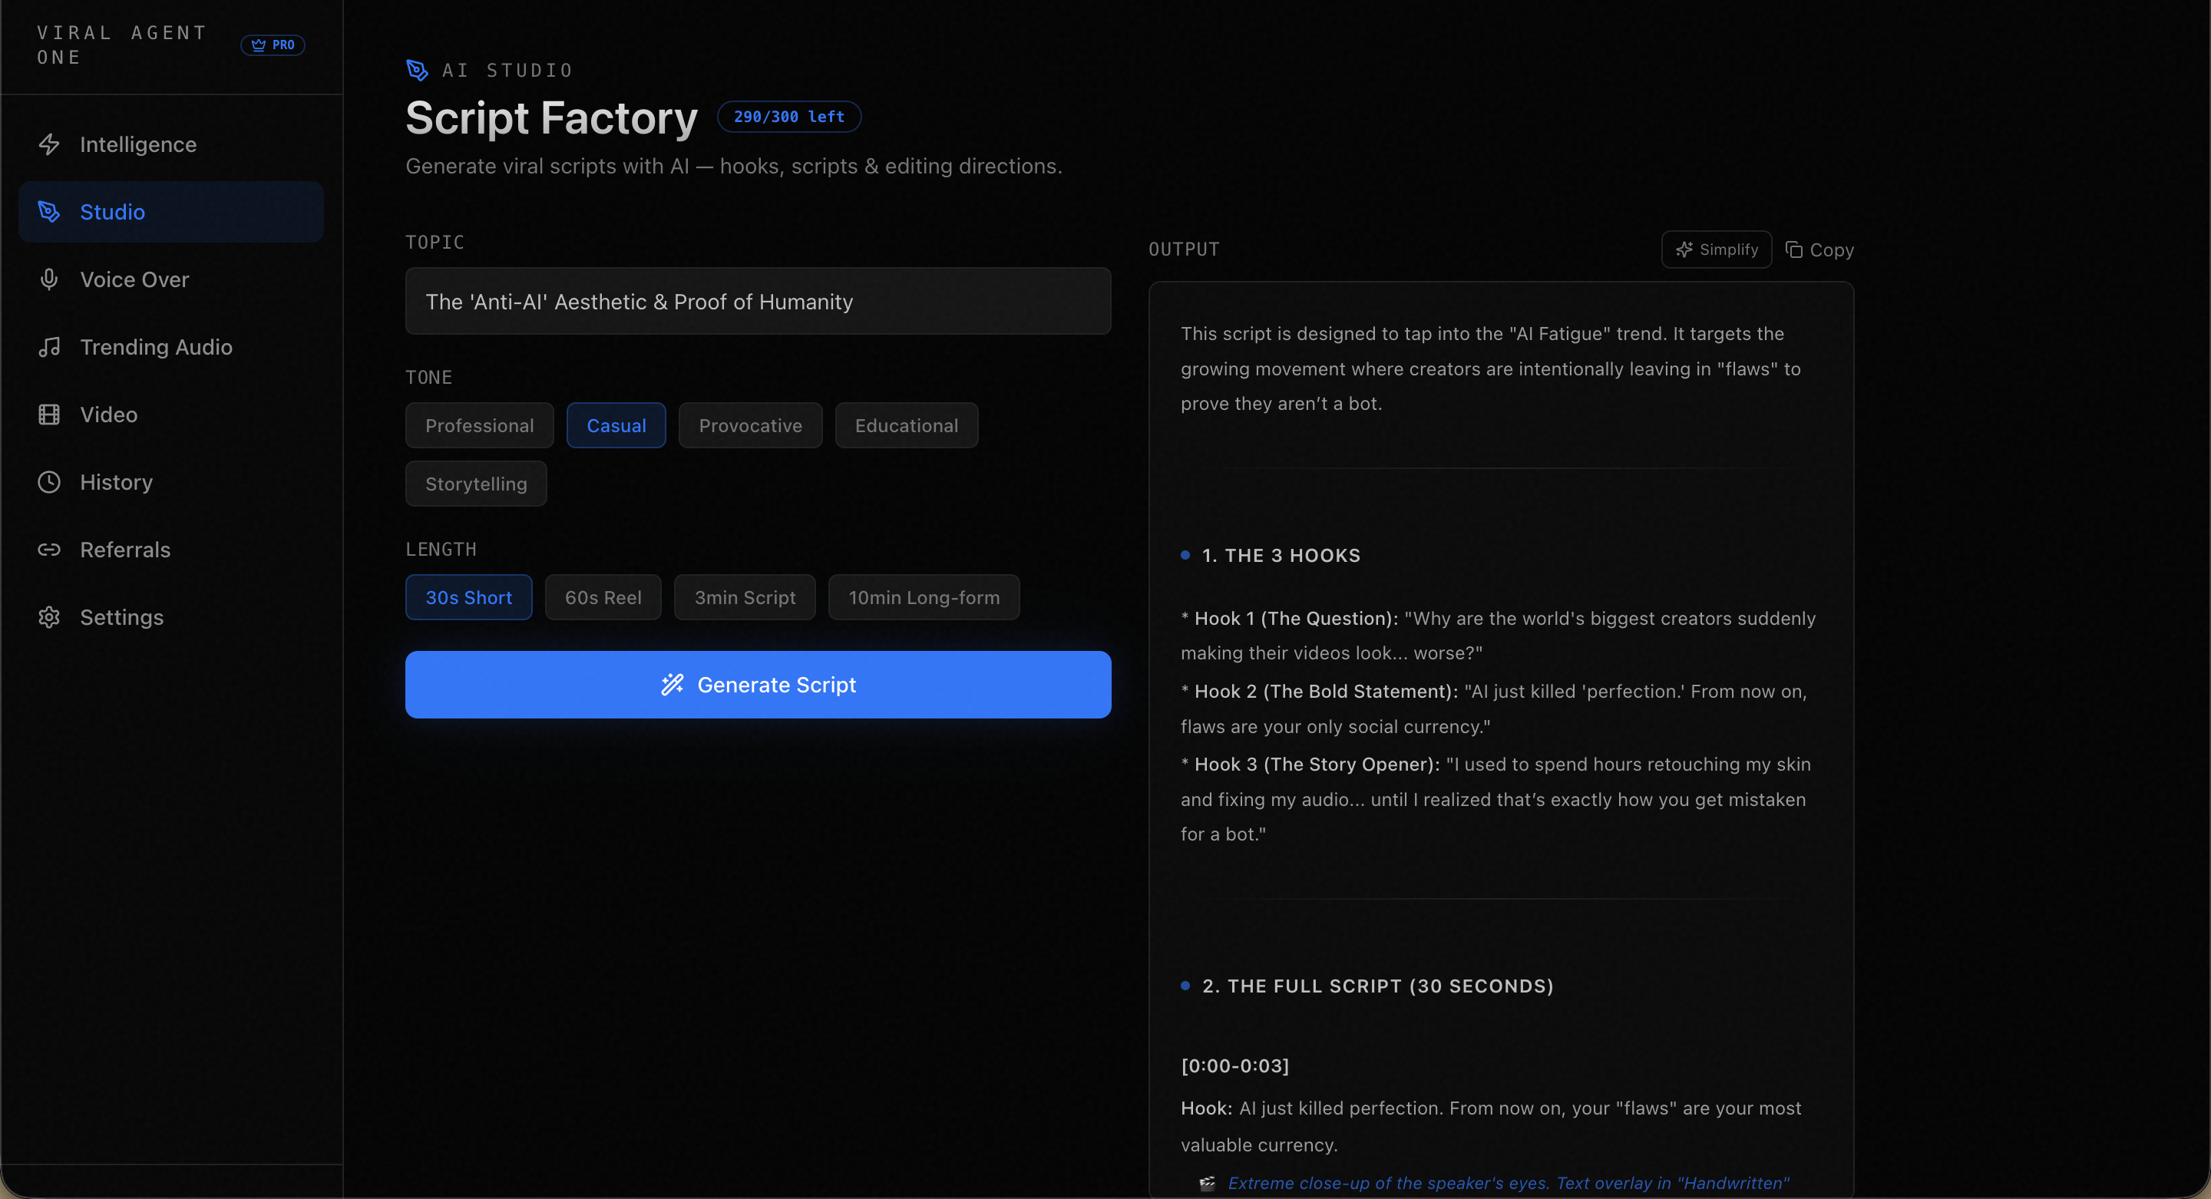Image resolution: width=2211 pixels, height=1199 pixels.
Task: Click the Simplify sparkle icon
Action: tap(1685, 249)
